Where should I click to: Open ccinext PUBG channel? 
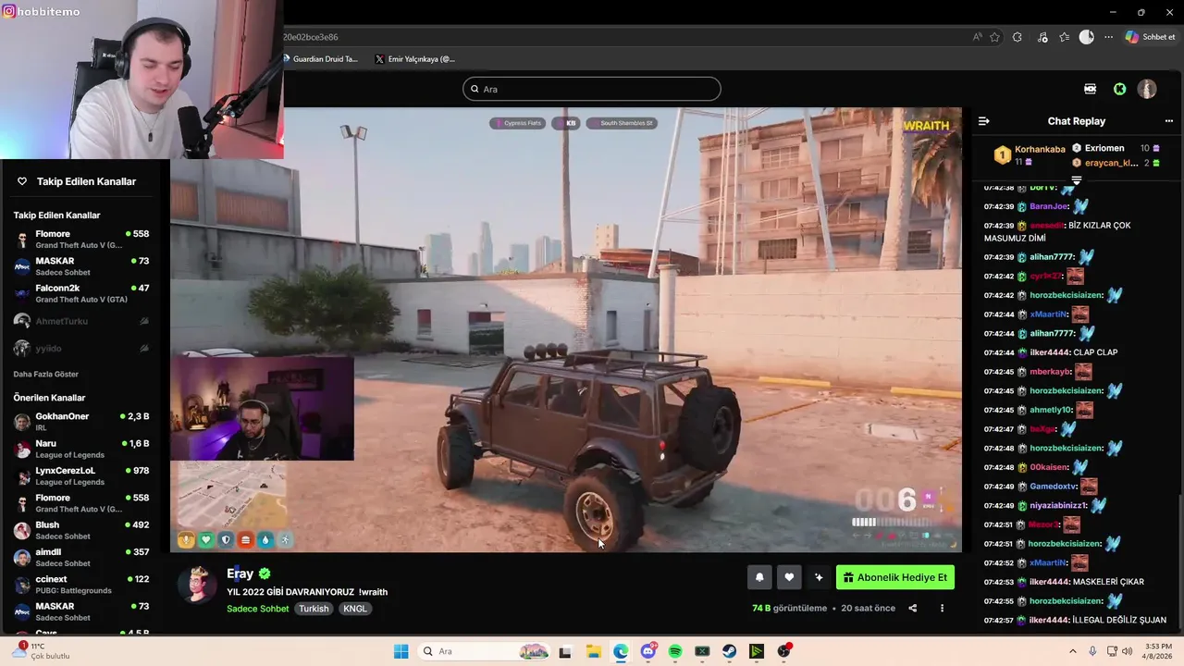click(83, 585)
